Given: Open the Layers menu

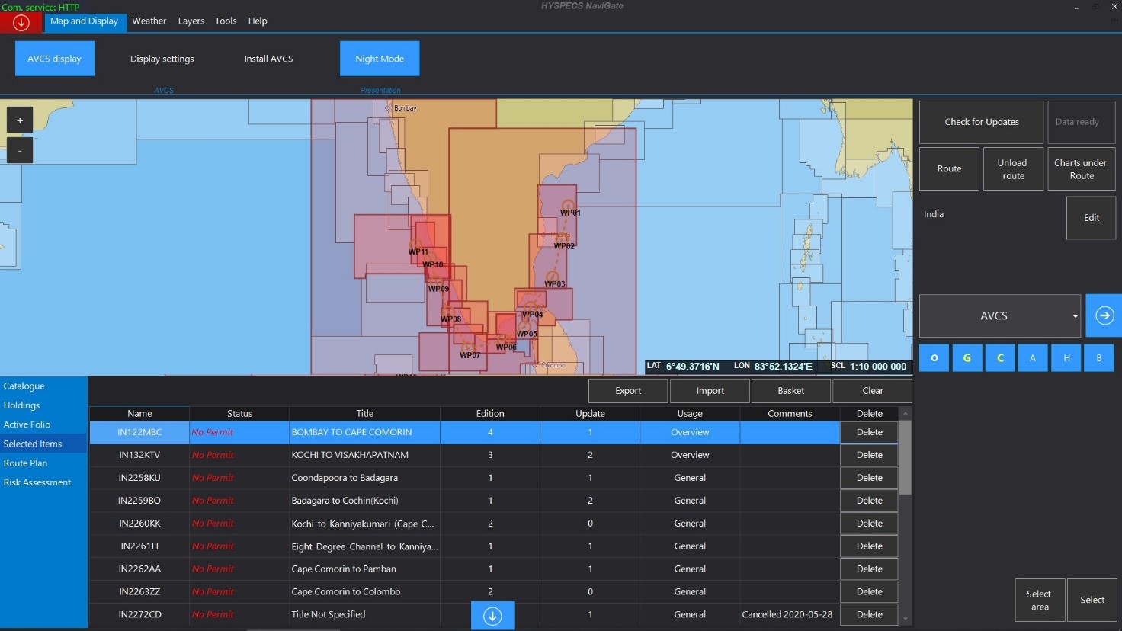Looking at the screenshot, I should pyautogui.click(x=191, y=21).
